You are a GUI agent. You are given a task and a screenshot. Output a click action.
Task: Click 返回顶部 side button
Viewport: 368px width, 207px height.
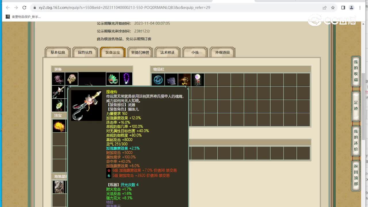tap(356, 175)
